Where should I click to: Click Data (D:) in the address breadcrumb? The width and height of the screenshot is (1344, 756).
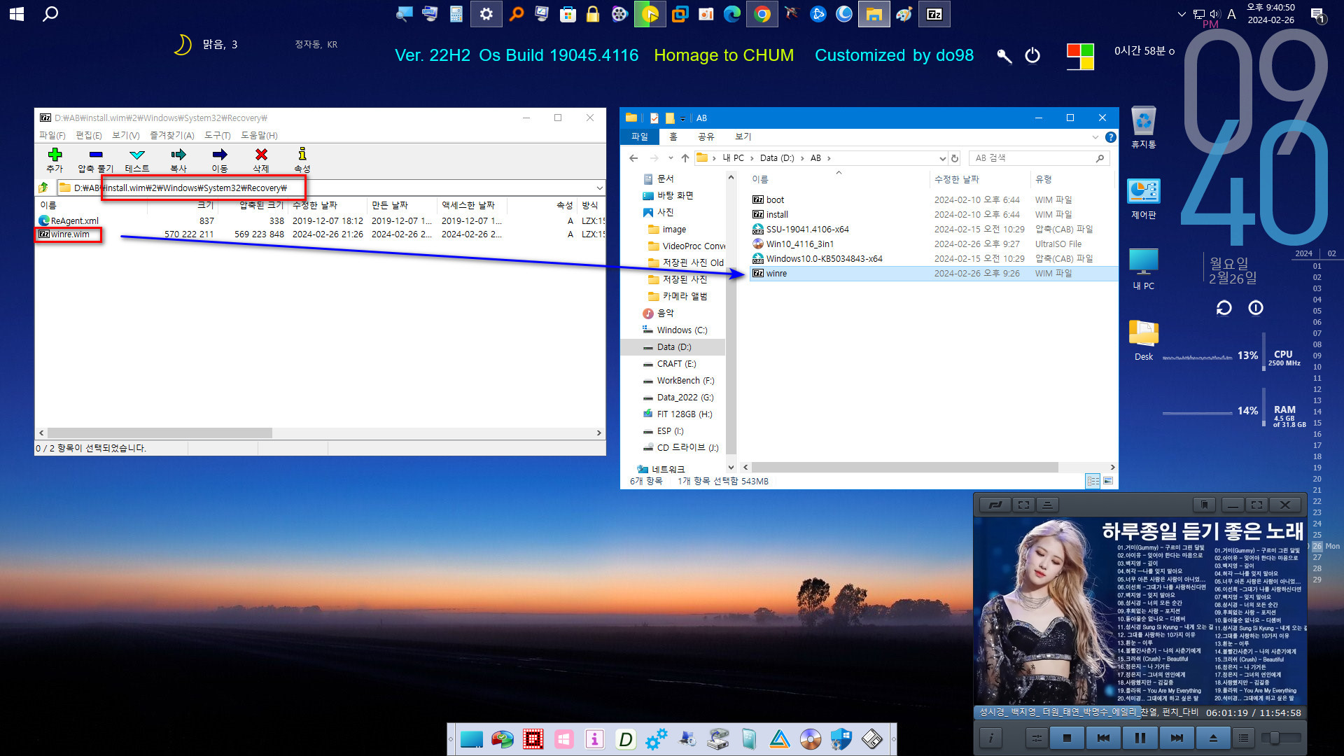point(777,158)
